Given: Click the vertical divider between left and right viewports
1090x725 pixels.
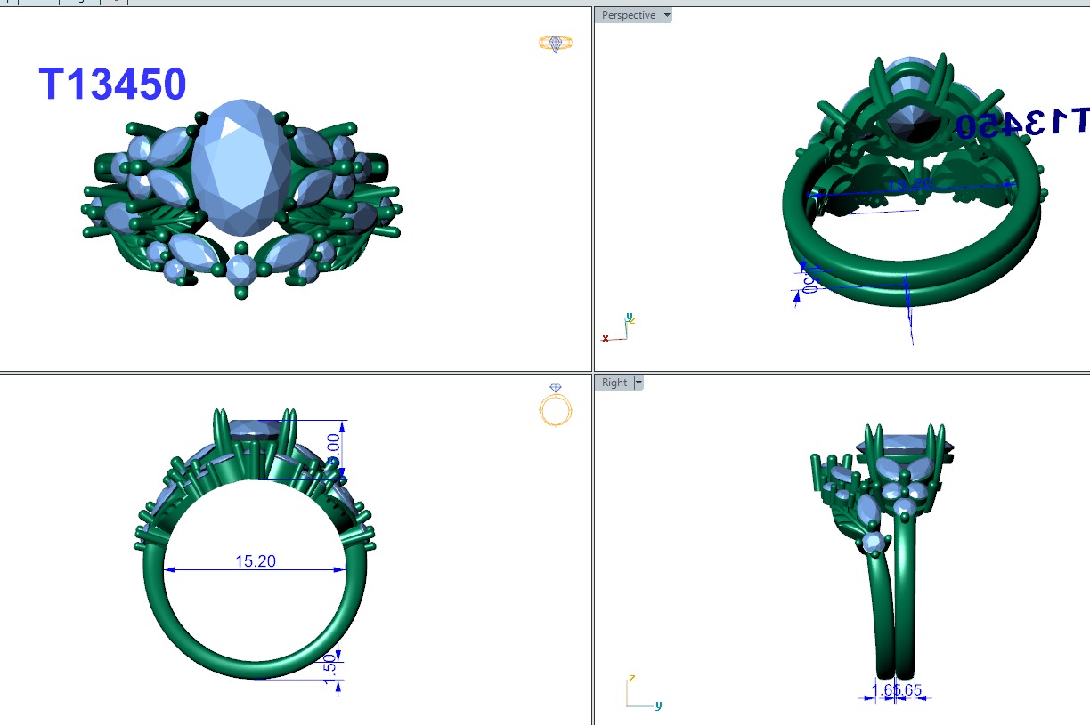Looking at the screenshot, I should coord(593,267).
